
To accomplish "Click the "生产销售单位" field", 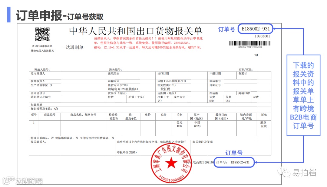I will point(67,87).
